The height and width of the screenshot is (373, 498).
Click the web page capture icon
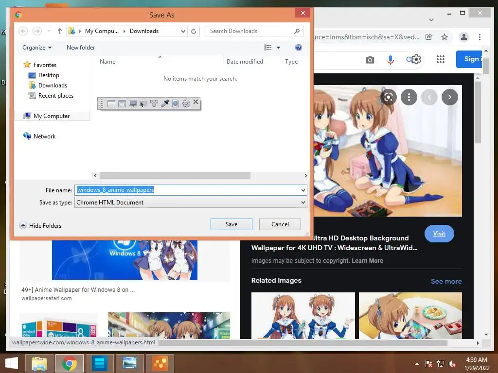click(175, 104)
